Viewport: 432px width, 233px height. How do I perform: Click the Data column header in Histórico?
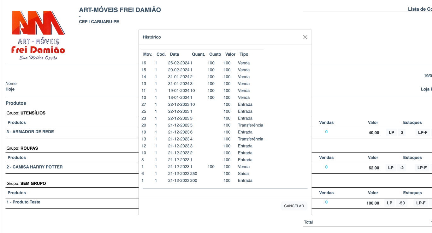[174, 54]
